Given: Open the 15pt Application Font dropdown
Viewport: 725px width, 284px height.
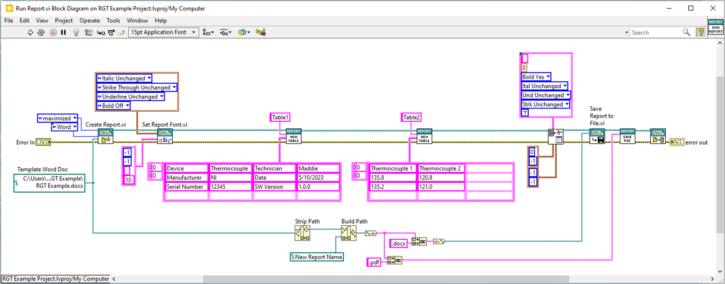Looking at the screenshot, I should [164, 32].
